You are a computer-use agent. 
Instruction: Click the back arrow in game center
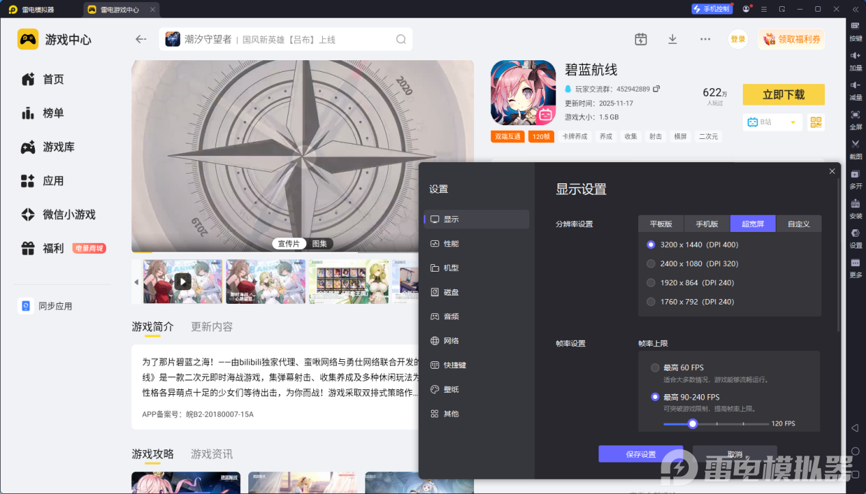tap(141, 39)
